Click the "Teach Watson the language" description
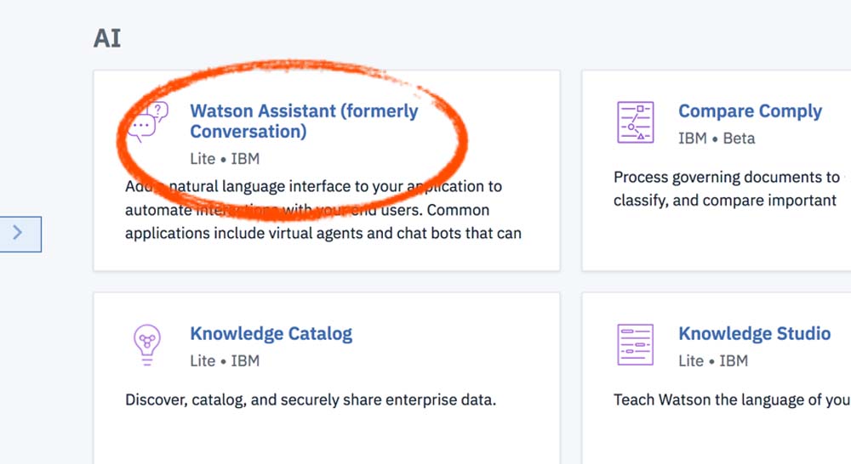Screen dimensions: 851x464 [x=732, y=399]
